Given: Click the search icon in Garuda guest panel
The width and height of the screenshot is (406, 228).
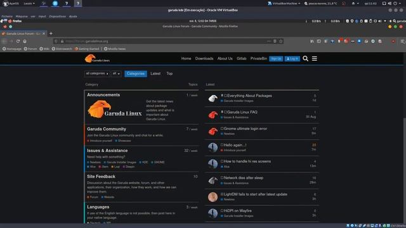Looking at the screenshot, I should click(395, 21).
